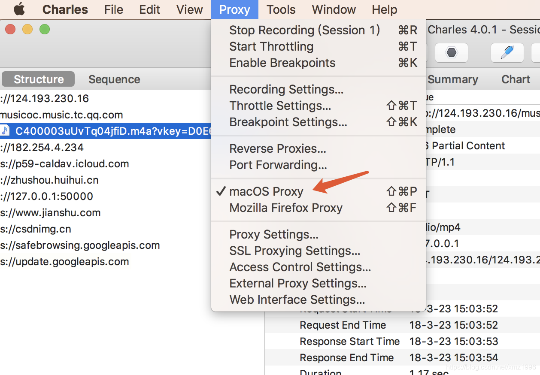Click the 18-3-23 15:03:54 value

(x=454, y=358)
